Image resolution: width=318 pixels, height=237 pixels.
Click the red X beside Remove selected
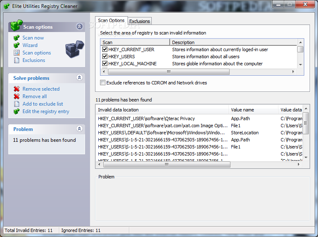click(17, 89)
